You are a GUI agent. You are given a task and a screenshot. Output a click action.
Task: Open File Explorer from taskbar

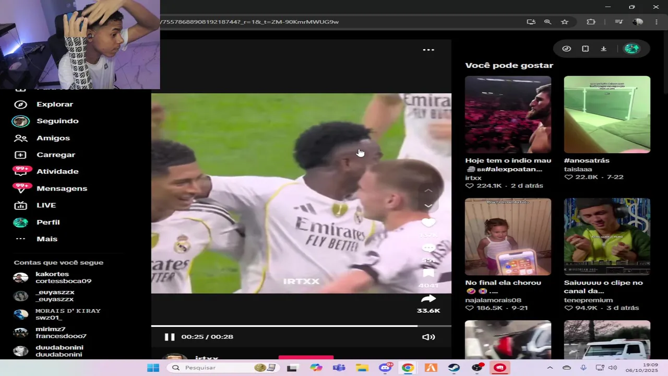pyautogui.click(x=362, y=368)
